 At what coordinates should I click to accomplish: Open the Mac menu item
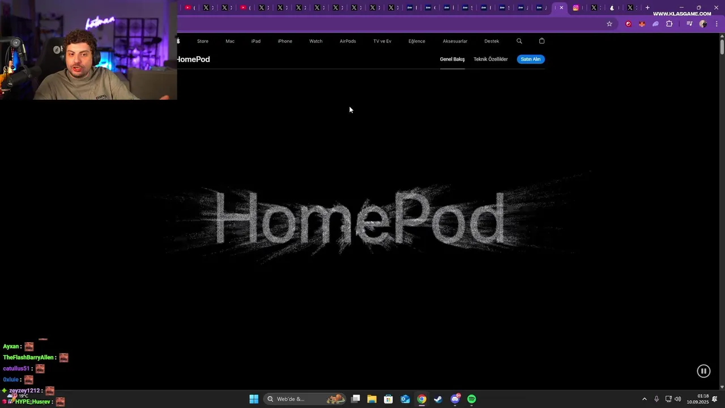[230, 41]
